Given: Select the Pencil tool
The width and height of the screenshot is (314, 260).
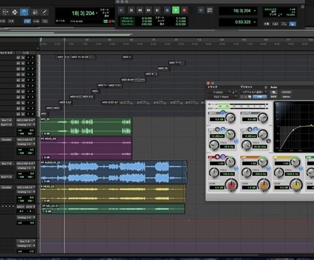Looking at the screenshot, I should coord(44,12).
